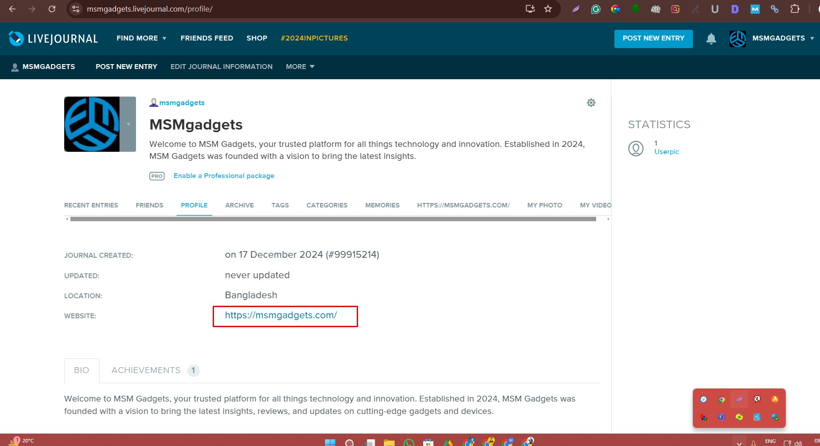Click the 20°C weather widget on taskbar
This screenshot has height=446, width=820.
tap(21, 441)
